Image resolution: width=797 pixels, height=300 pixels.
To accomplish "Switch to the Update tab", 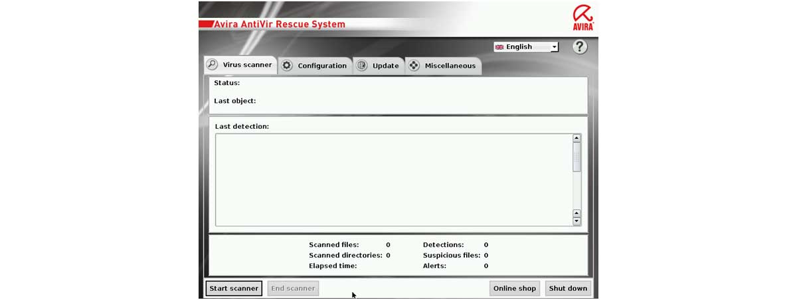I will pos(379,66).
